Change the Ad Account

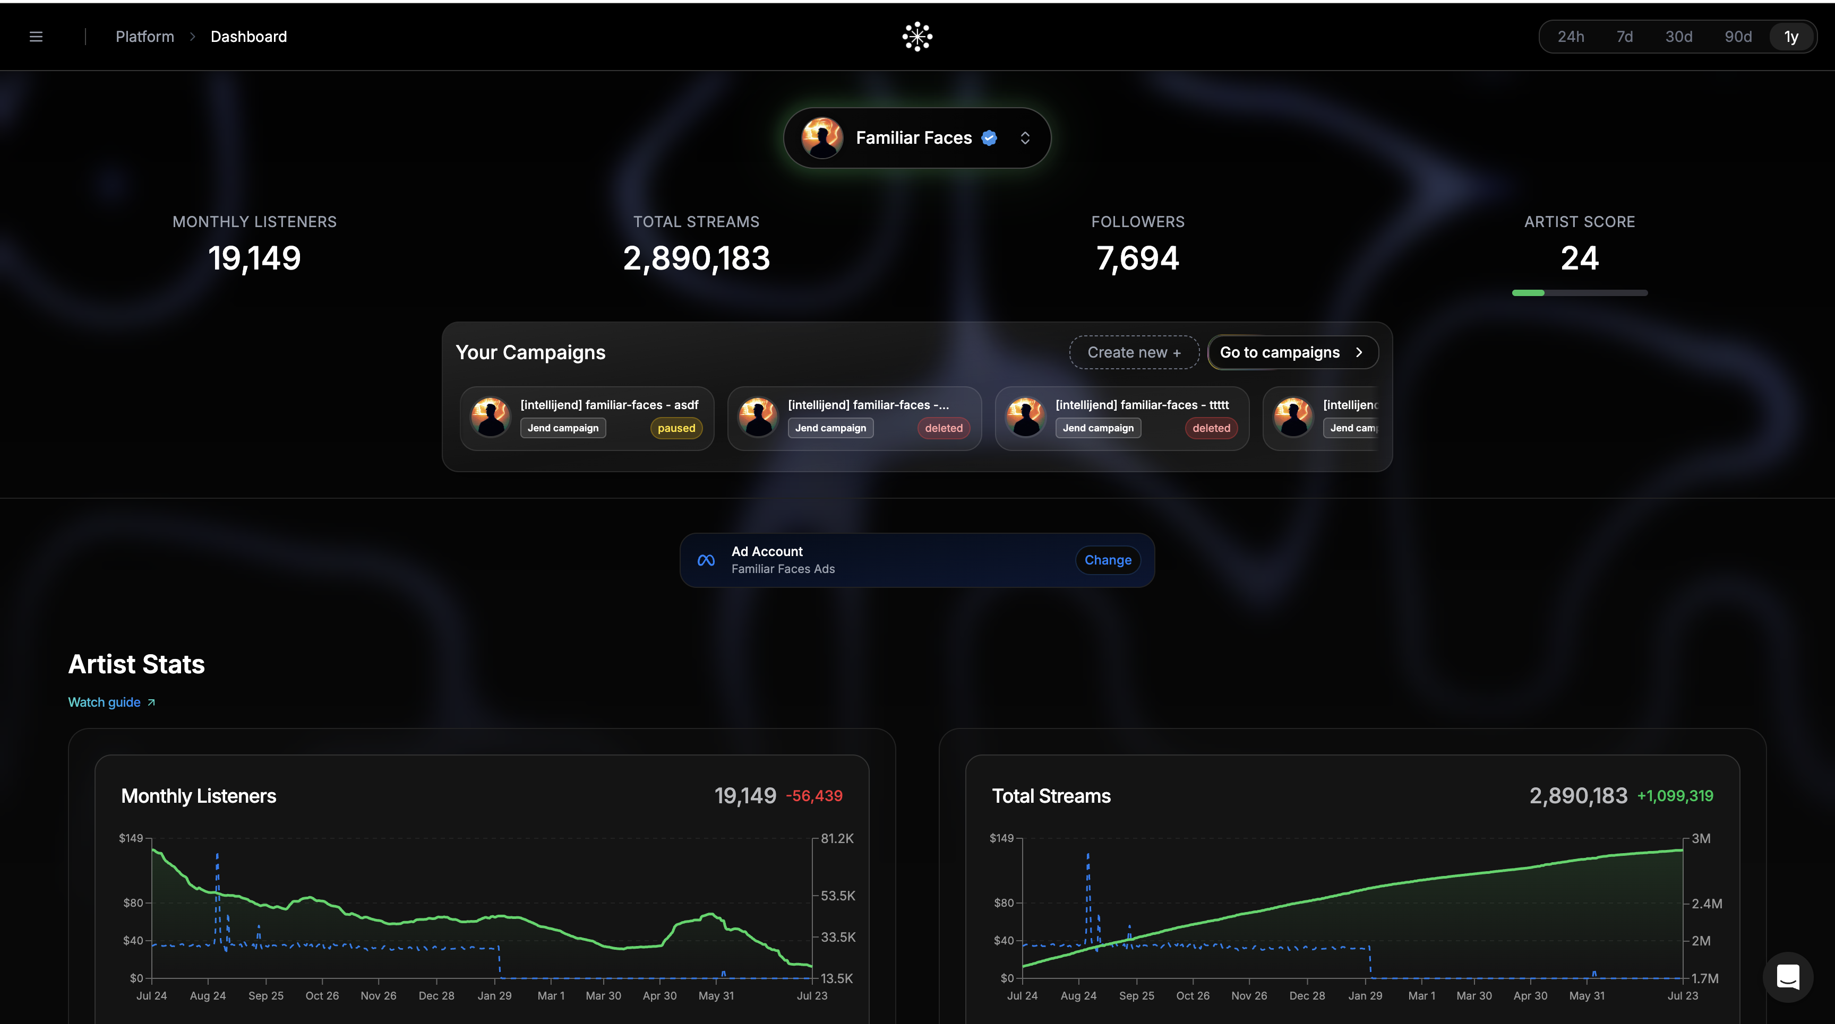pos(1108,560)
